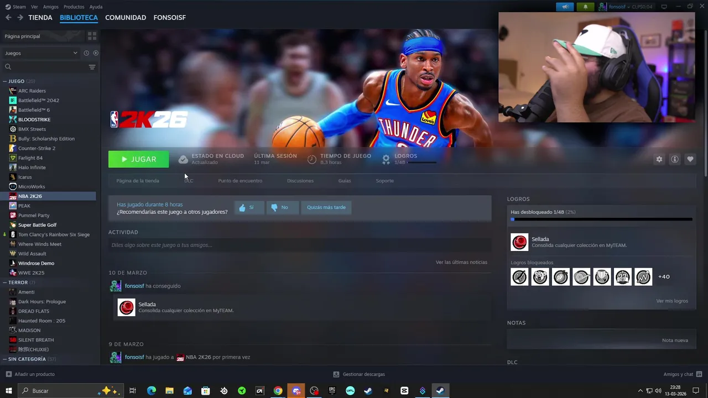Open the Productos menu
This screenshot has width=708, height=398.
74,7
